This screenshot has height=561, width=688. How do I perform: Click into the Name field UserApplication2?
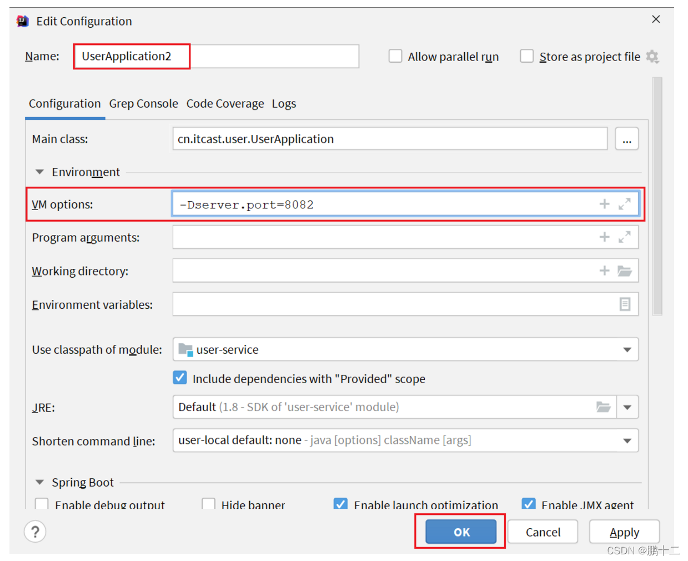pyautogui.click(x=217, y=56)
